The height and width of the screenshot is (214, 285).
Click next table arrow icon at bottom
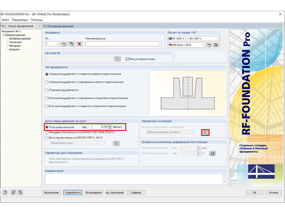click(20, 192)
